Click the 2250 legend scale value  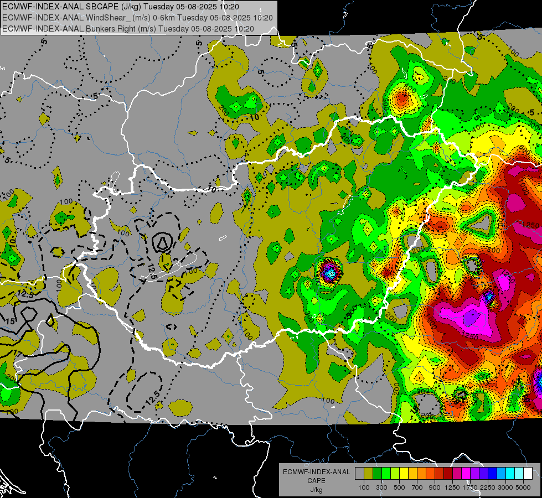[488, 487]
